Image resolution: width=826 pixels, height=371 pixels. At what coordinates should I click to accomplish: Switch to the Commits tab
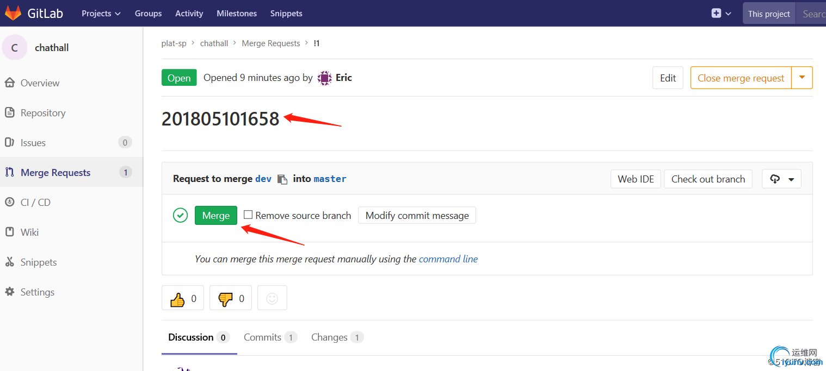click(270, 337)
